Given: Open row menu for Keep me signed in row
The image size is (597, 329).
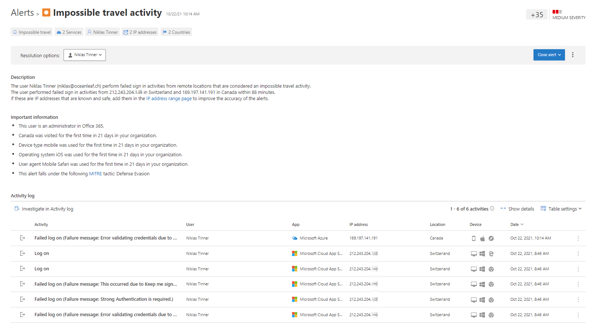Looking at the screenshot, I should (578, 284).
